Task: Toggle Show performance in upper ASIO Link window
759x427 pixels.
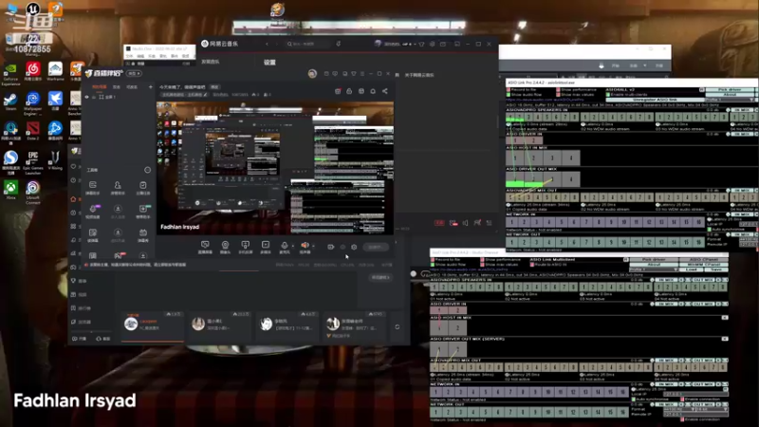Action: [x=559, y=89]
